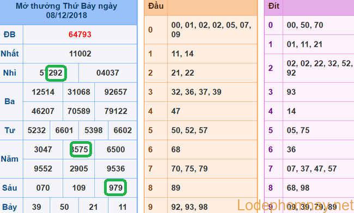The image size is (354, 213).
Task: Select Đít row 8 values 68, 98
Action: tap(298, 188)
